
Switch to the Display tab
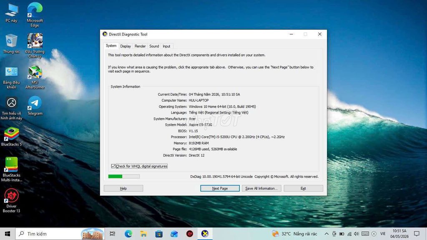point(126,46)
